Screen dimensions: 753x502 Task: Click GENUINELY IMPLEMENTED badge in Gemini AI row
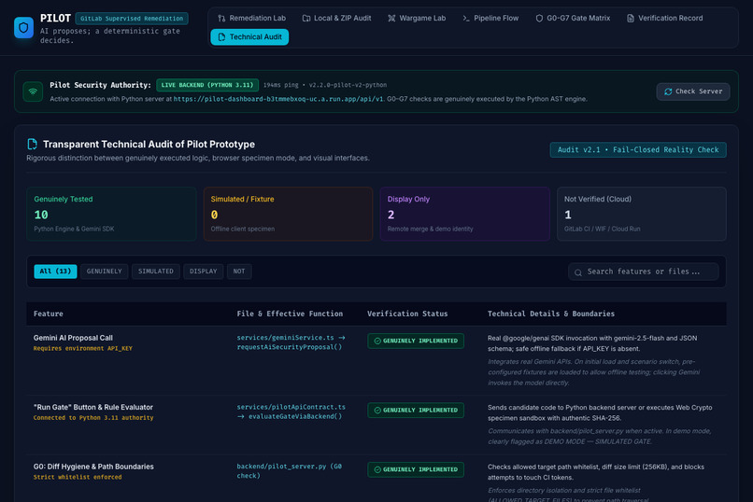click(416, 341)
